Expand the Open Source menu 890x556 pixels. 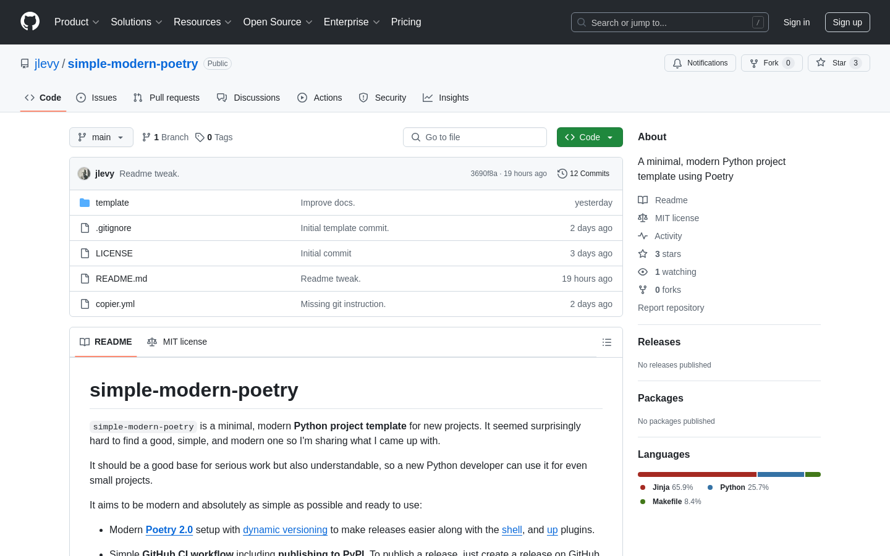(x=278, y=22)
